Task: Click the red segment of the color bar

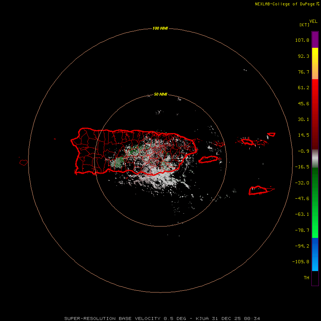Action: 315,114
